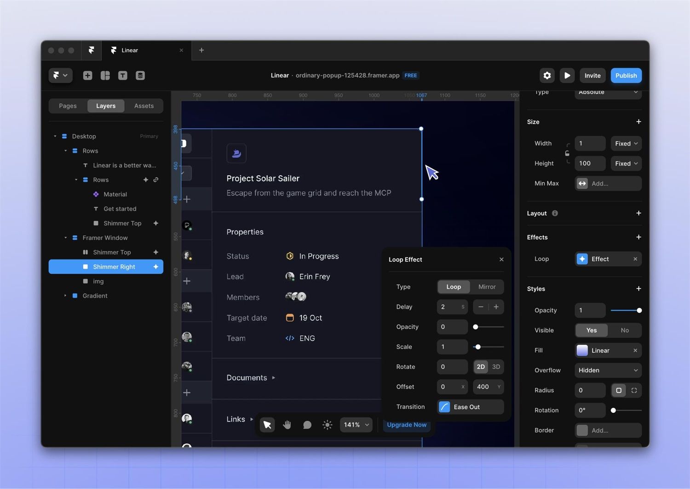690x489 pixels.
Task: Toggle the light/dark sun icon
Action: click(x=327, y=425)
